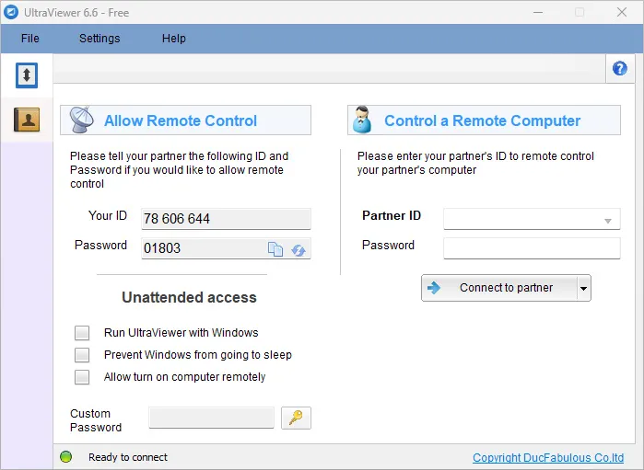The height and width of the screenshot is (470, 644).
Task: Click the green Ready status indicator
Action: point(65,456)
